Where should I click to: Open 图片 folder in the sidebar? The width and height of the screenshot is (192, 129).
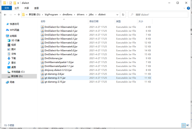[x=13, y=49]
